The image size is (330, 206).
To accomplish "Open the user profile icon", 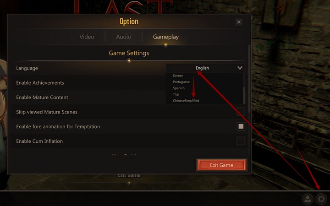I will click(x=308, y=199).
